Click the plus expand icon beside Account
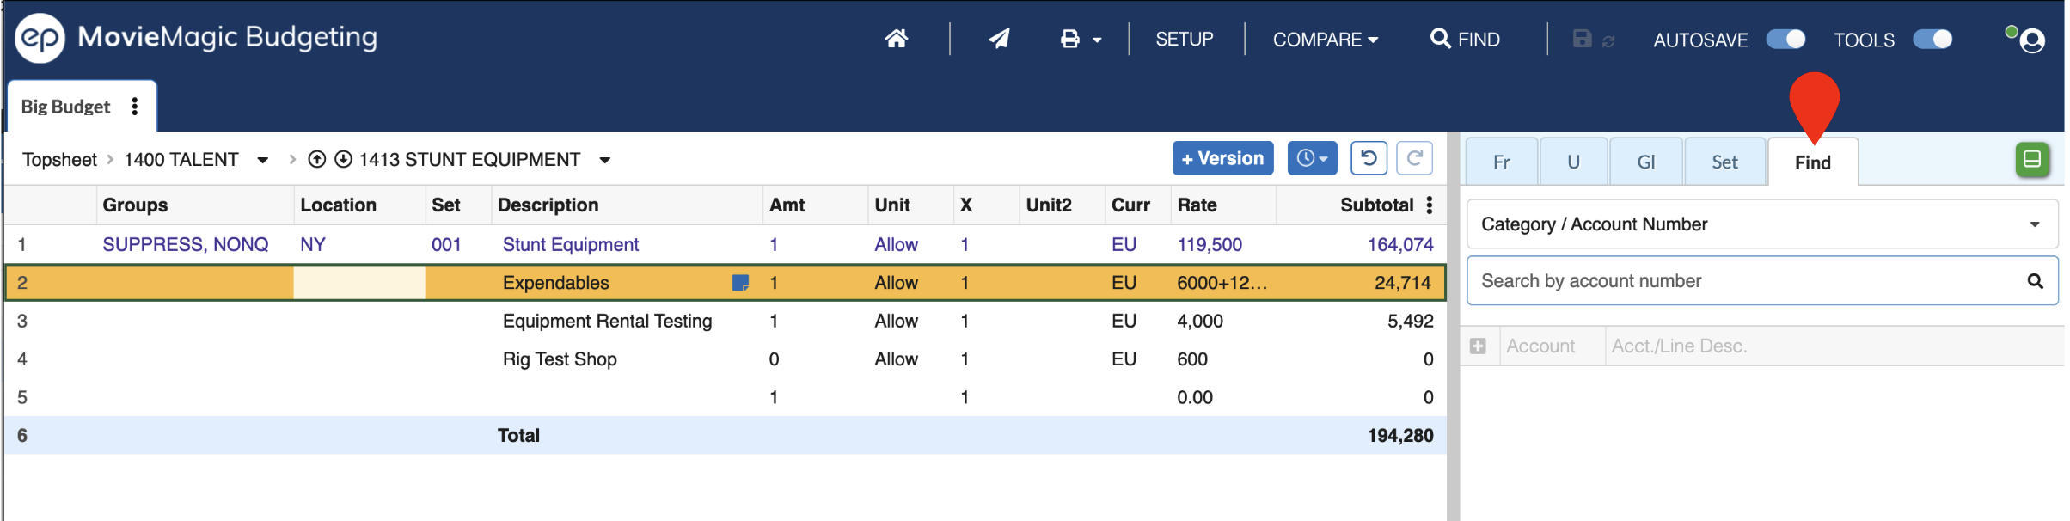 click(x=1478, y=346)
